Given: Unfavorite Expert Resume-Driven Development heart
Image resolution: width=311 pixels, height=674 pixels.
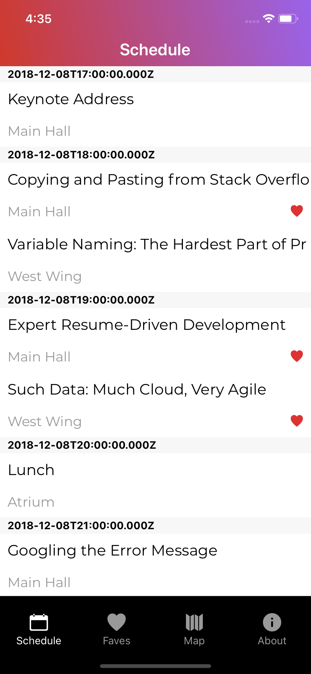Looking at the screenshot, I should pyautogui.click(x=297, y=356).
